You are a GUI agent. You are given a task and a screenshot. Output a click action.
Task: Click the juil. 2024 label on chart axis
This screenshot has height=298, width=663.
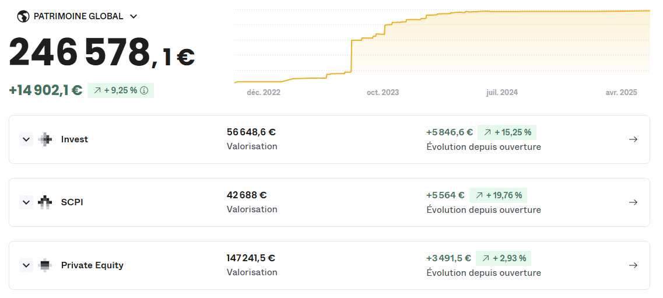502,93
